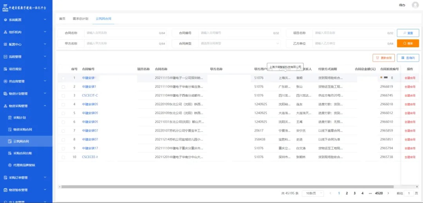The image size is (423, 203).
Task: Click the 供应商管理 icon in sidebar
Action: point(5,81)
